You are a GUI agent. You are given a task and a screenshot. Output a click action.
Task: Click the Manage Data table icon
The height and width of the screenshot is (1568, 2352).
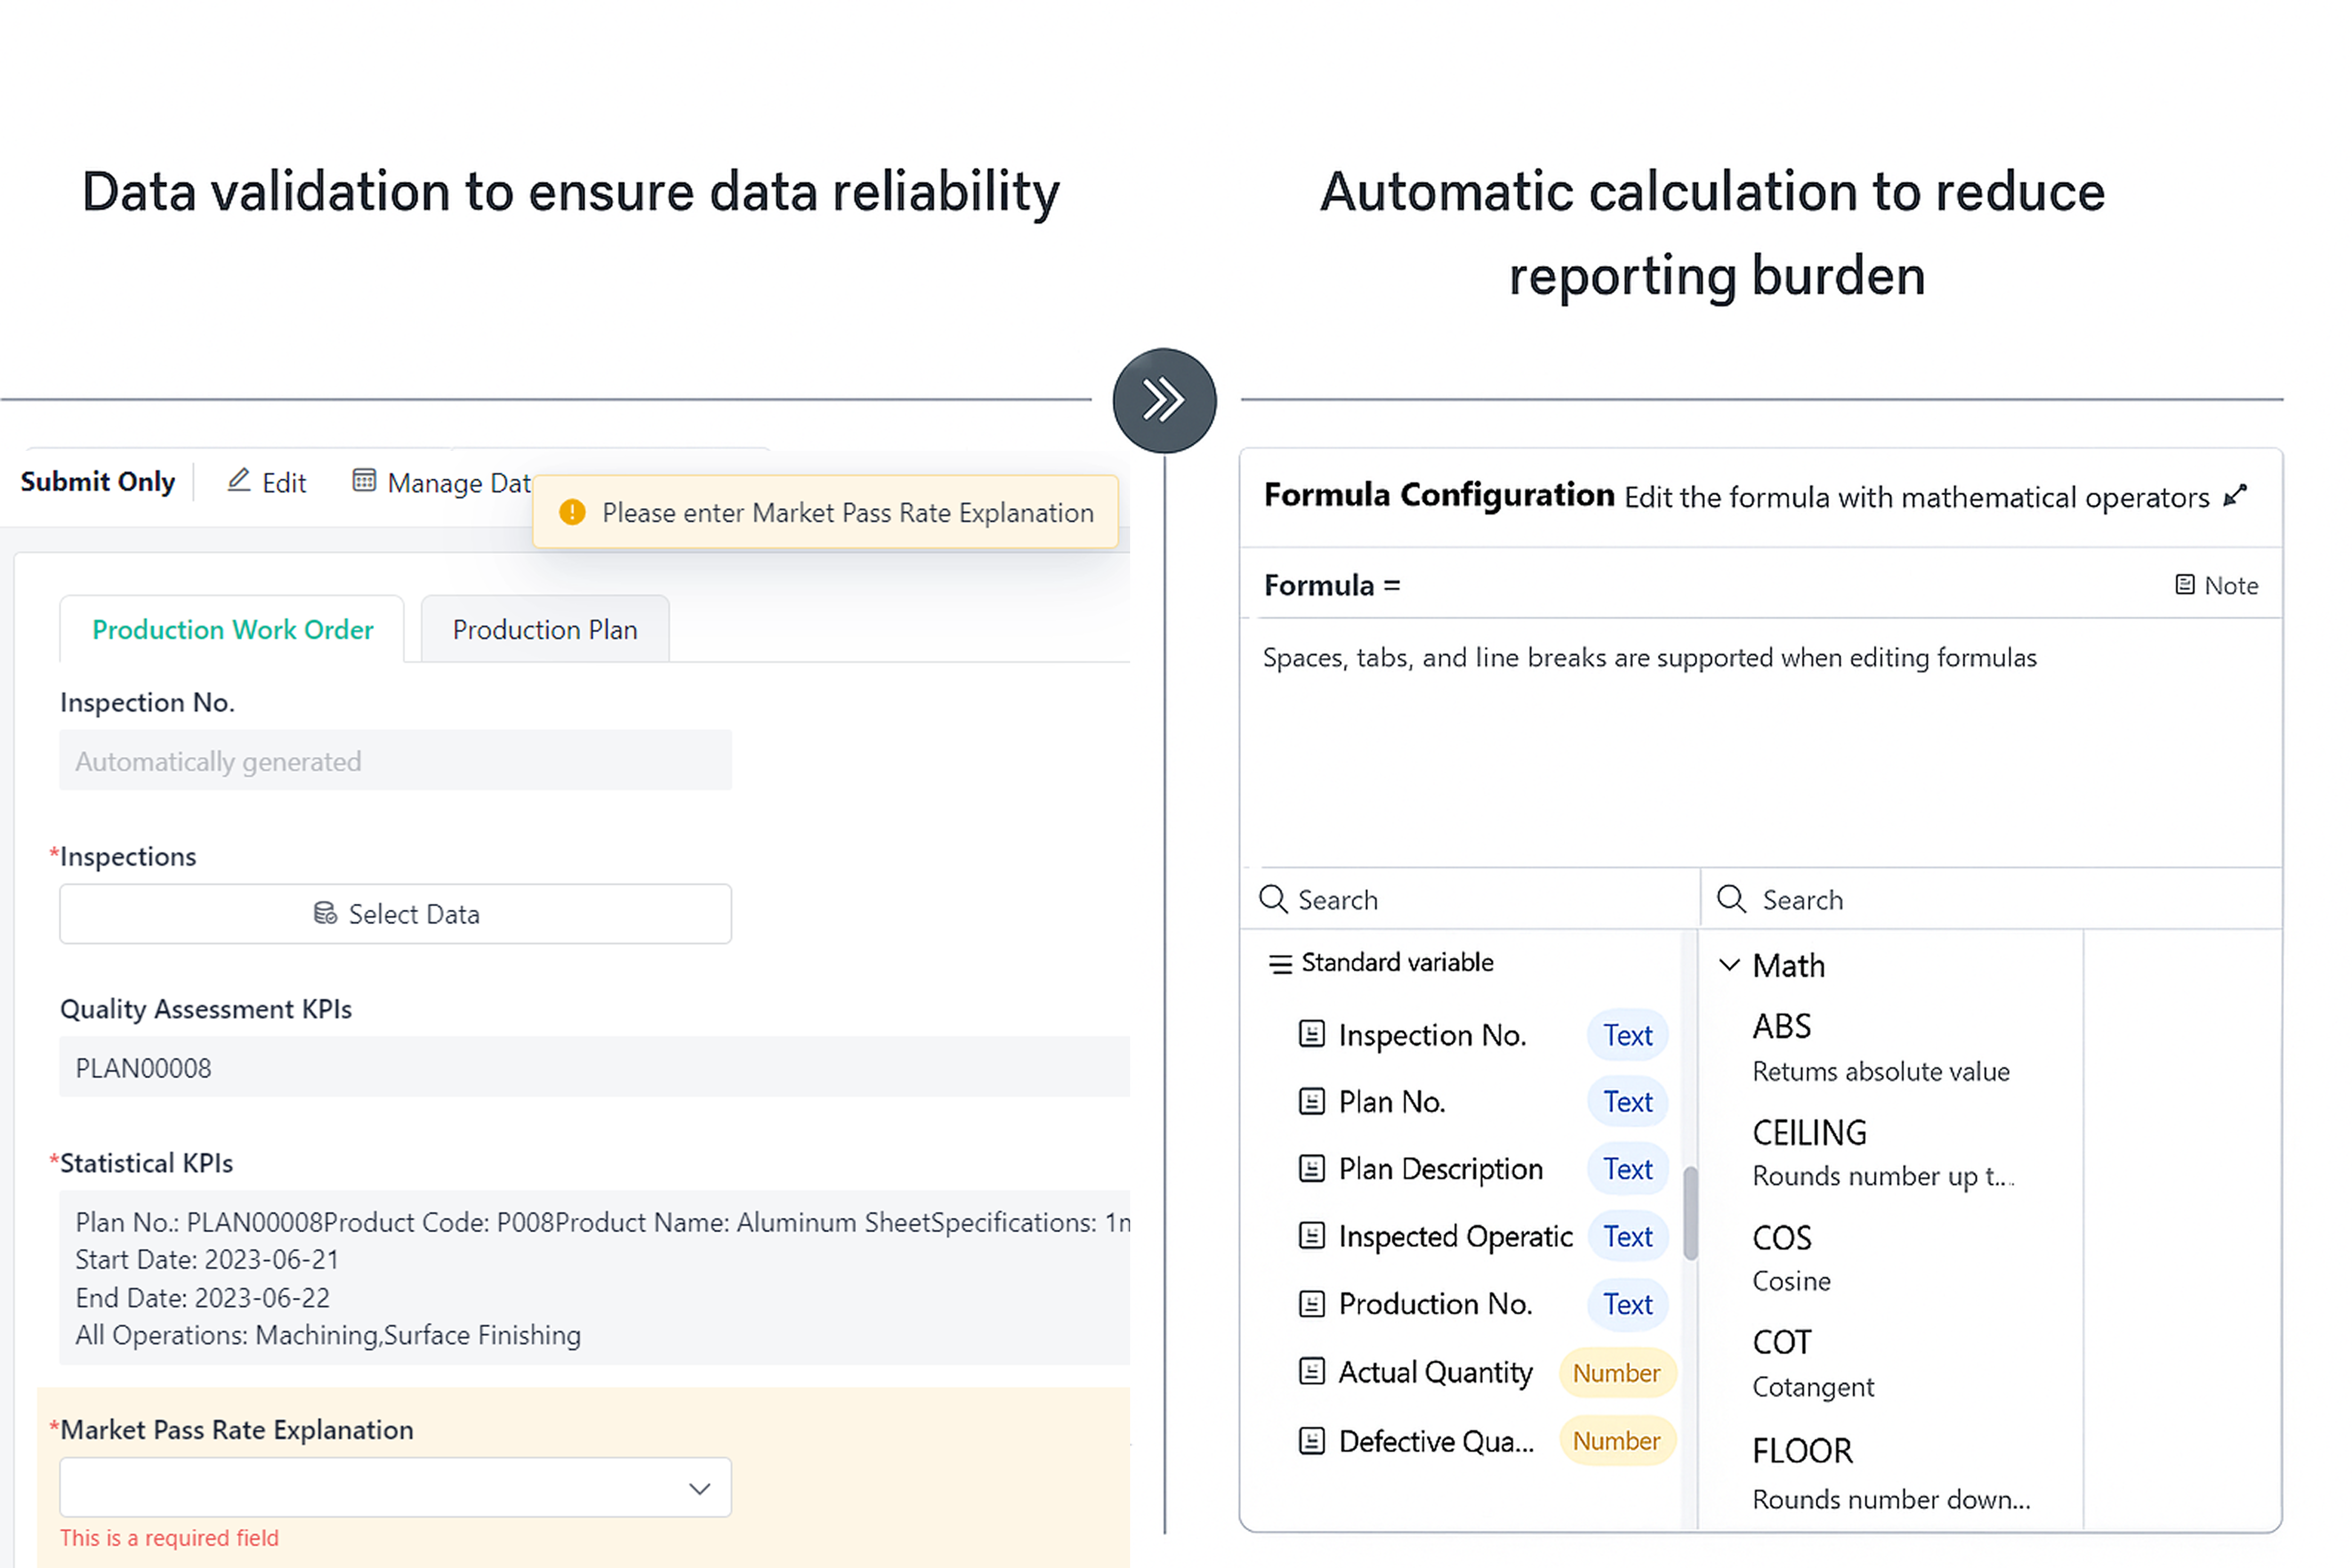(364, 481)
